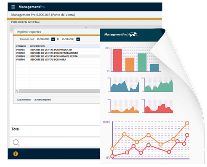Click the teal blue area chart thumbnail

[125, 85]
